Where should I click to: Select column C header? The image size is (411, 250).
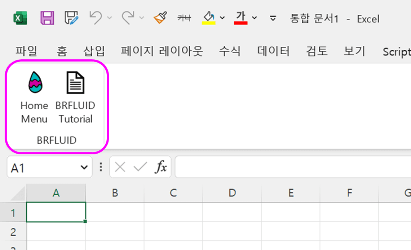click(x=173, y=193)
